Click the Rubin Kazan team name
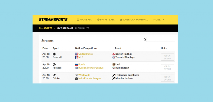Screen dimensions: 213x102 tap(122, 68)
